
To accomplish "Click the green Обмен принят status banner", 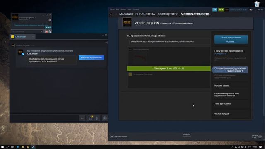I will click(x=169, y=68).
